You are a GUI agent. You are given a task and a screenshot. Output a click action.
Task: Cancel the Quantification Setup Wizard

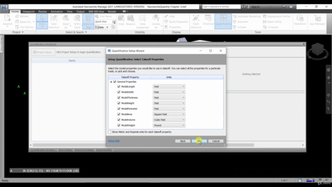click(x=216, y=141)
